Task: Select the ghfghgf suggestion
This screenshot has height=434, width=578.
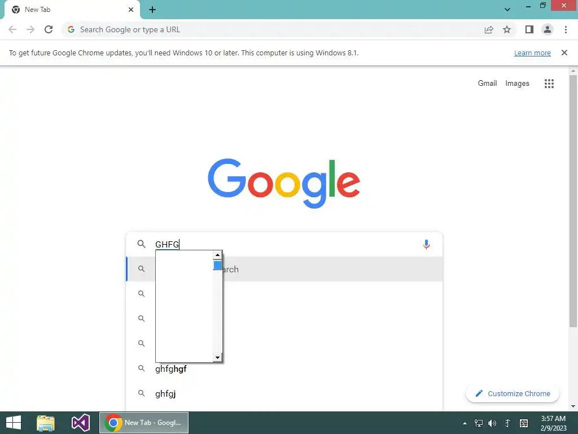Action: click(x=284, y=368)
